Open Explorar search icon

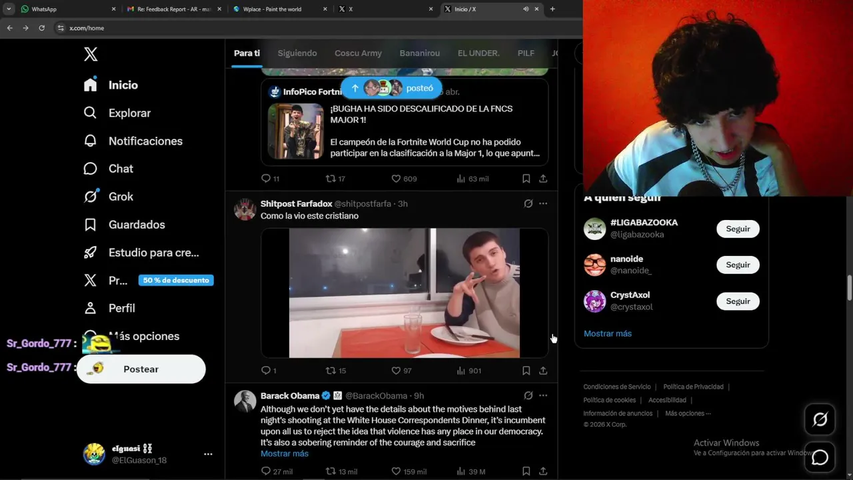point(90,113)
